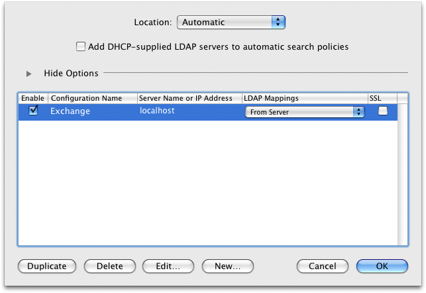Delete the selected configuration

tap(109, 266)
